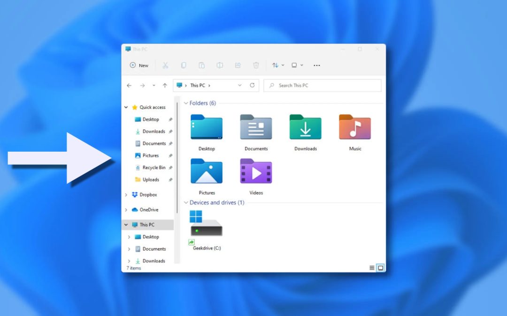Screen dimensions: 507x316
Task: Open the See more three-dots menu
Action: pos(316,66)
